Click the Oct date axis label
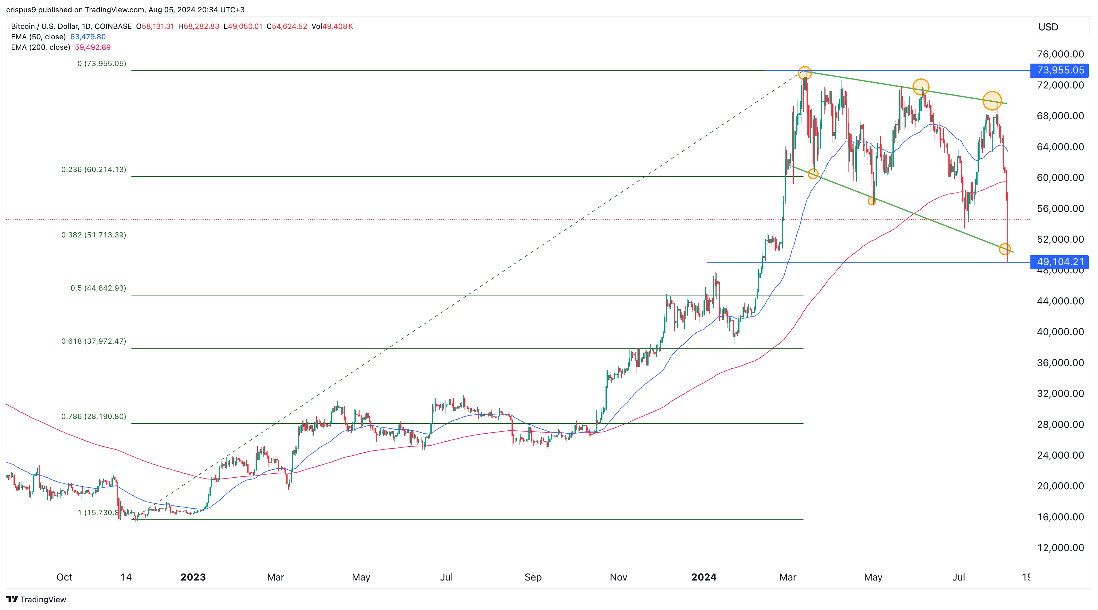Viewport: 1098px width, 610px height. click(x=65, y=577)
